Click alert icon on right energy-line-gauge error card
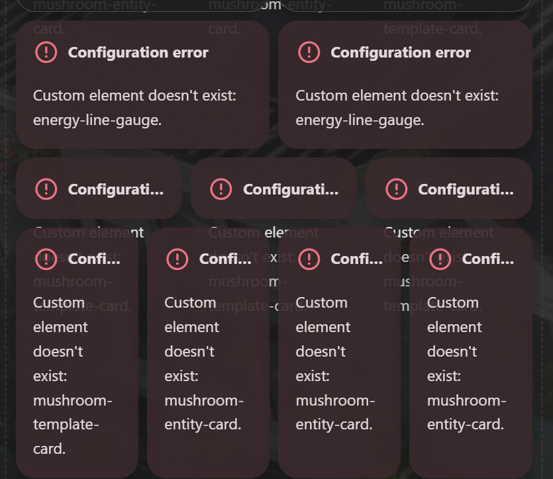This screenshot has width=553, height=479. point(309,52)
